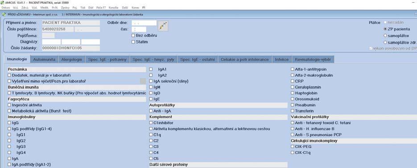The height and width of the screenshot is (168, 417).
Task: Select the samoplátce zdr. radio button
Action: pos(385,42)
